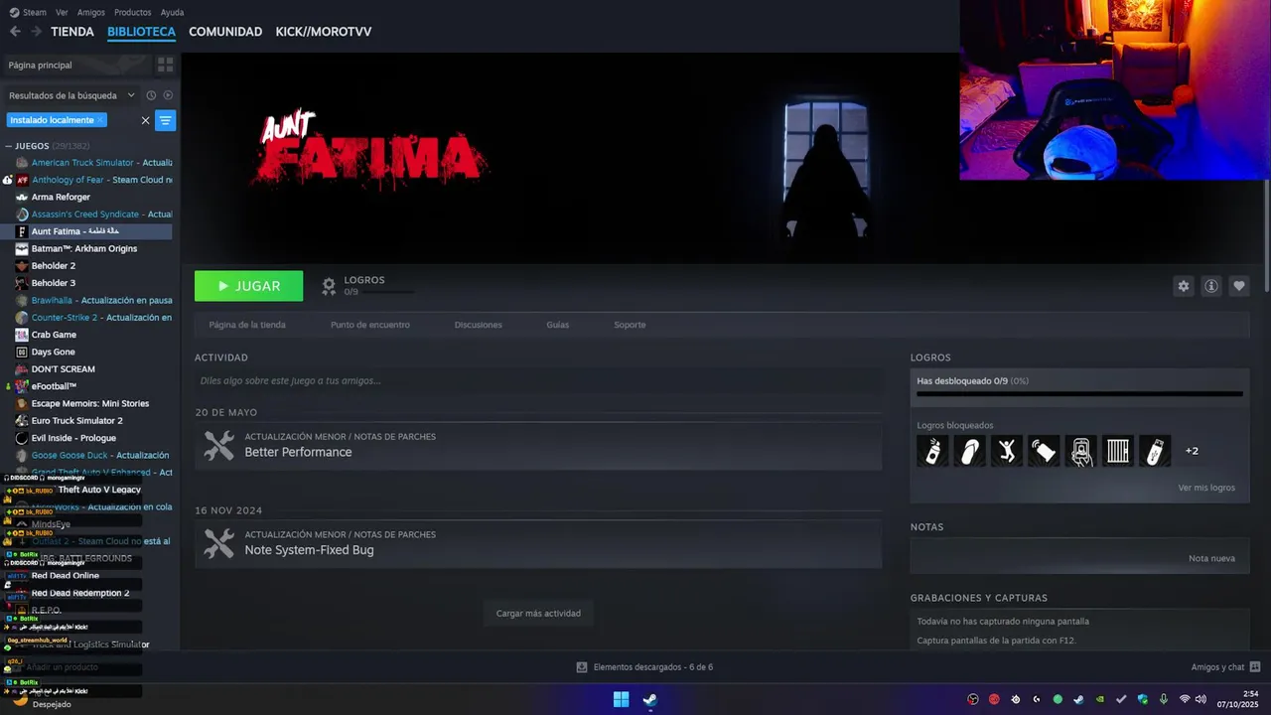Image resolution: width=1271 pixels, height=715 pixels.
Task: Go forward with the right arrow
Action: pyautogui.click(x=36, y=32)
